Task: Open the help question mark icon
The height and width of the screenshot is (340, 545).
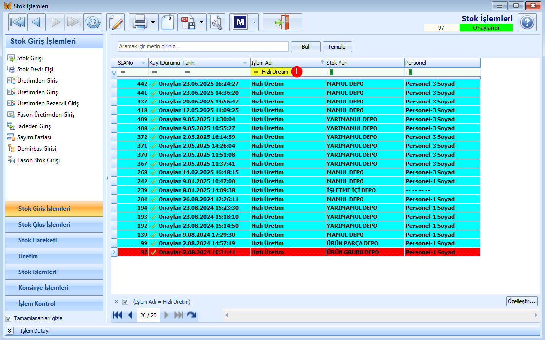Action: point(527,23)
